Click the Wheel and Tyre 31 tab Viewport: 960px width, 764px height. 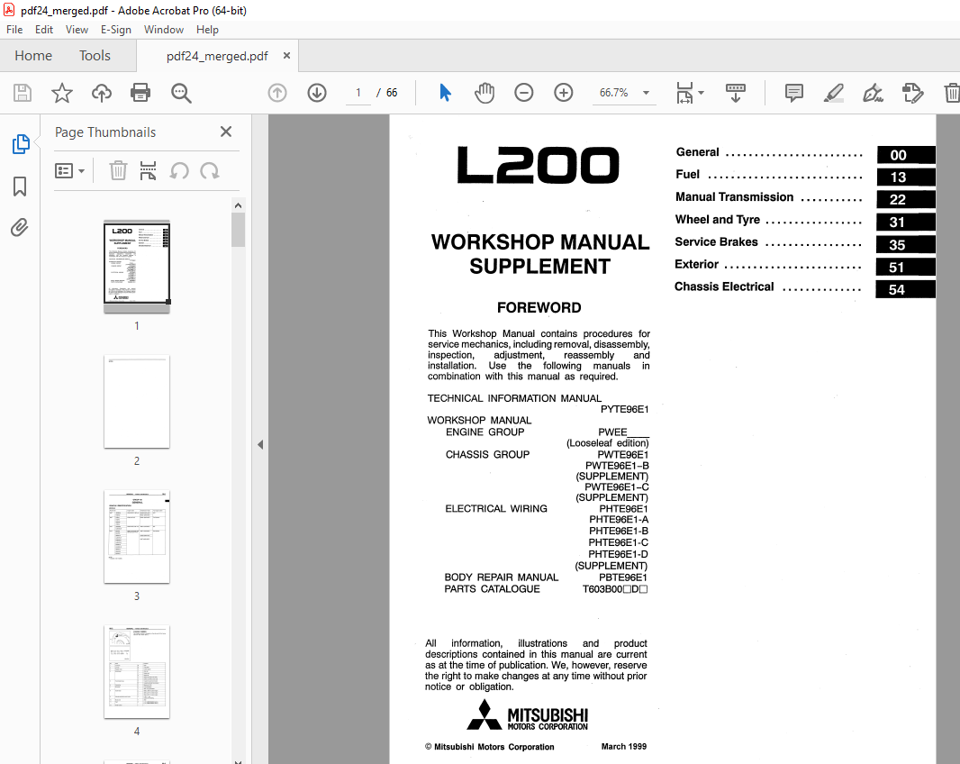tap(905, 222)
